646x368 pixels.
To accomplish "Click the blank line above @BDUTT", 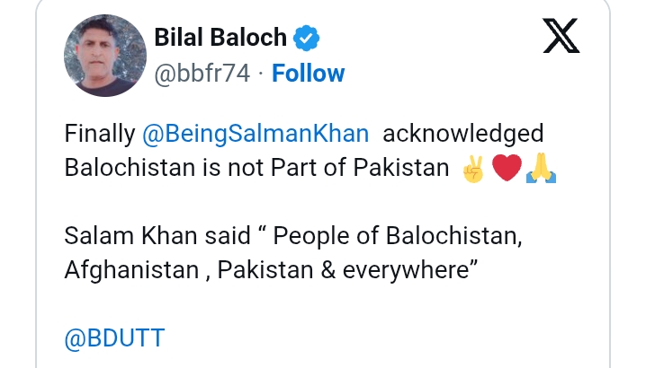I will [270, 305].
